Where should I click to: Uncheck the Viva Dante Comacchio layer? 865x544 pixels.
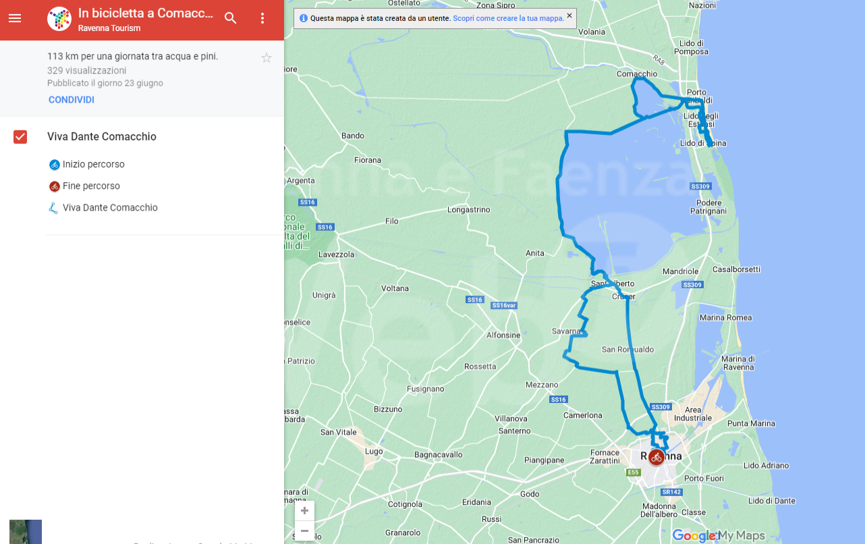click(x=20, y=137)
